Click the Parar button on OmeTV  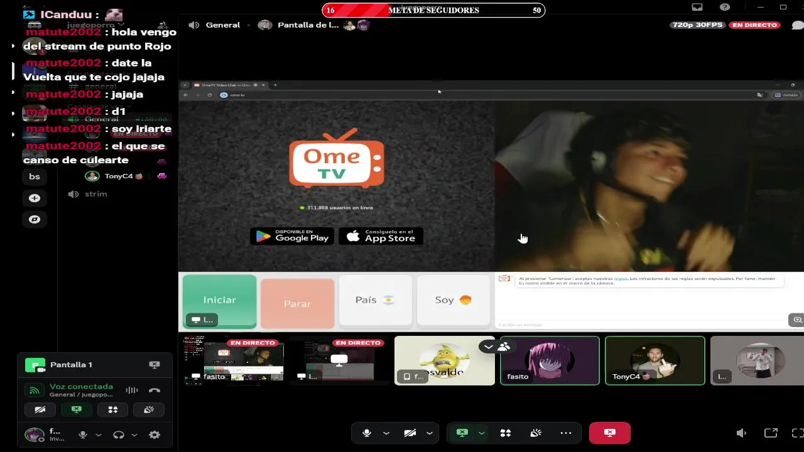pos(297,304)
